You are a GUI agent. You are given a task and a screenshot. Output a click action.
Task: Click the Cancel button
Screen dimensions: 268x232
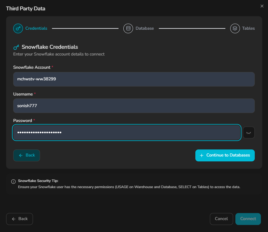point(221,219)
